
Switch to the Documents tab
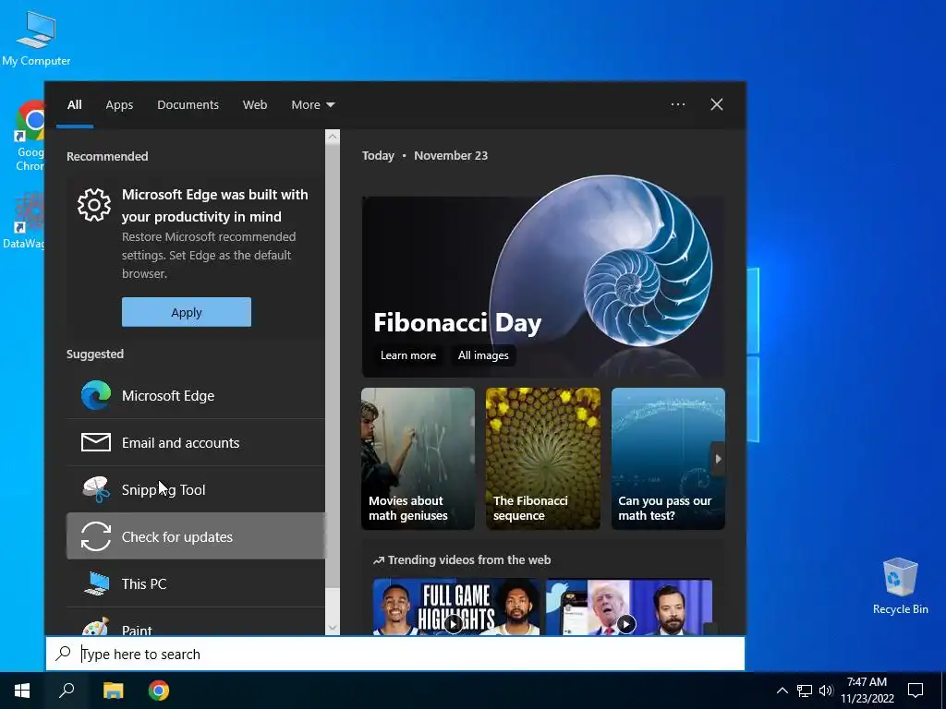point(188,104)
